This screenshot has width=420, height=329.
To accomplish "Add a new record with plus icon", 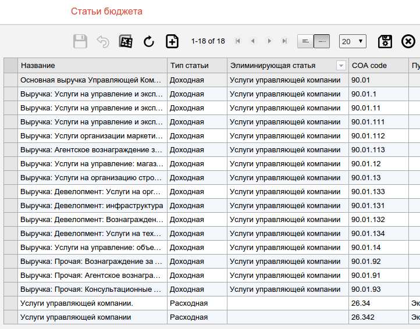I will (172, 41).
